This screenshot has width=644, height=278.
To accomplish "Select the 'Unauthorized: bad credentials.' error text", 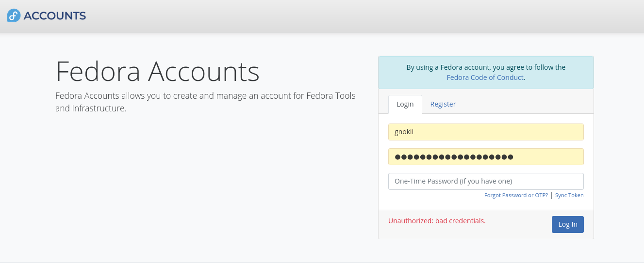I will pyautogui.click(x=437, y=221).
